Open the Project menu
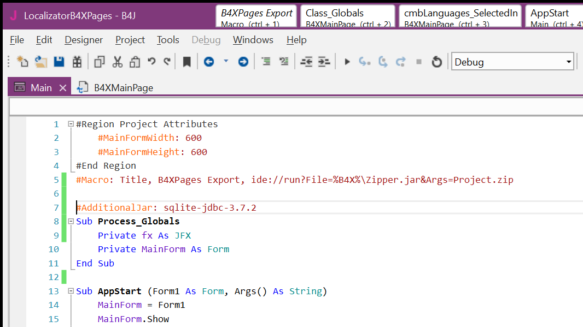This screenshot has height=327, width=583. pyautogui.click(x=130, y=40)
